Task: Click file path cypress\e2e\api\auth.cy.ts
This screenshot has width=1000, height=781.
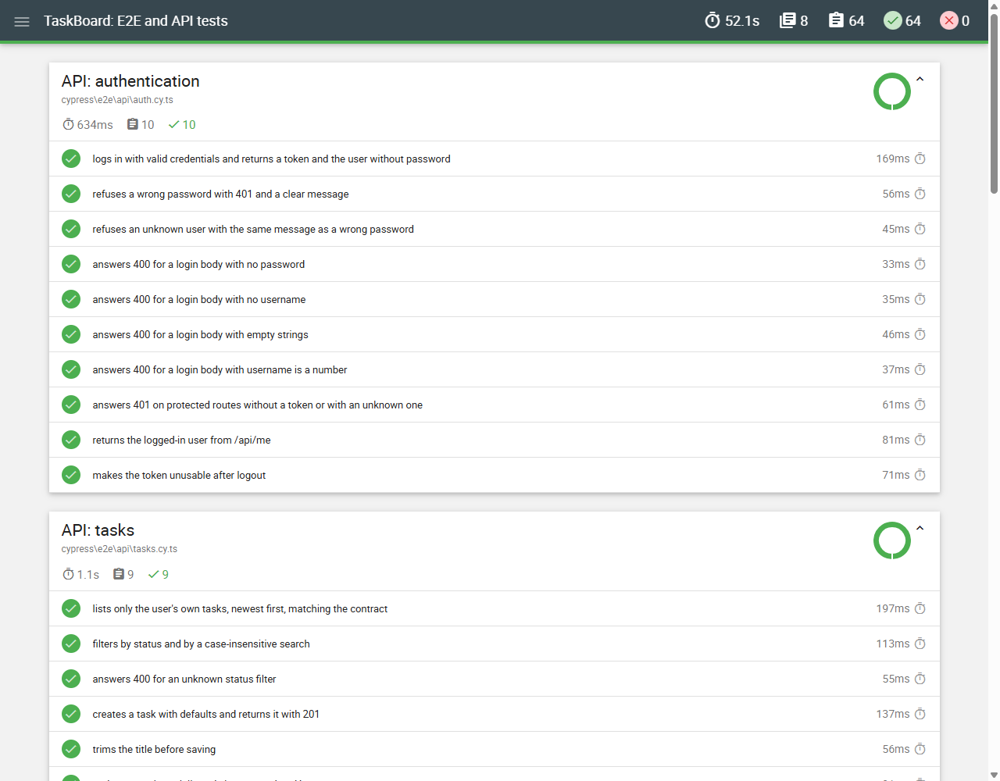Action: tap(117, 100)
